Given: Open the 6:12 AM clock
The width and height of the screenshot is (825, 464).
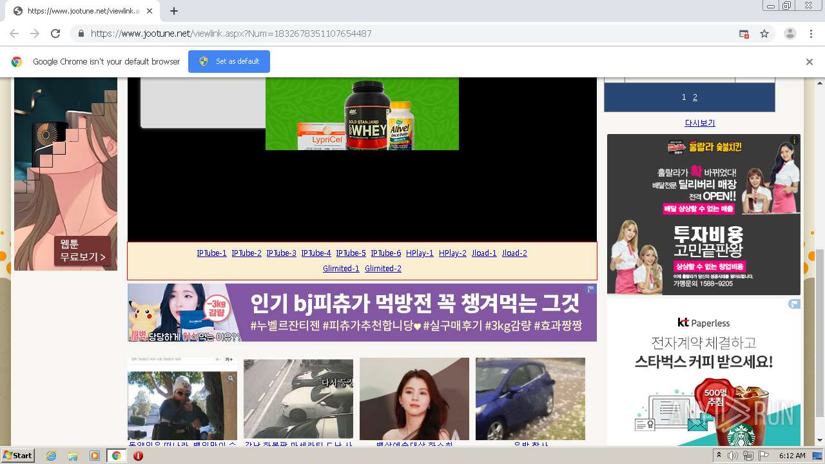Looking at the screenshot, I should click(x=792, y=456).
